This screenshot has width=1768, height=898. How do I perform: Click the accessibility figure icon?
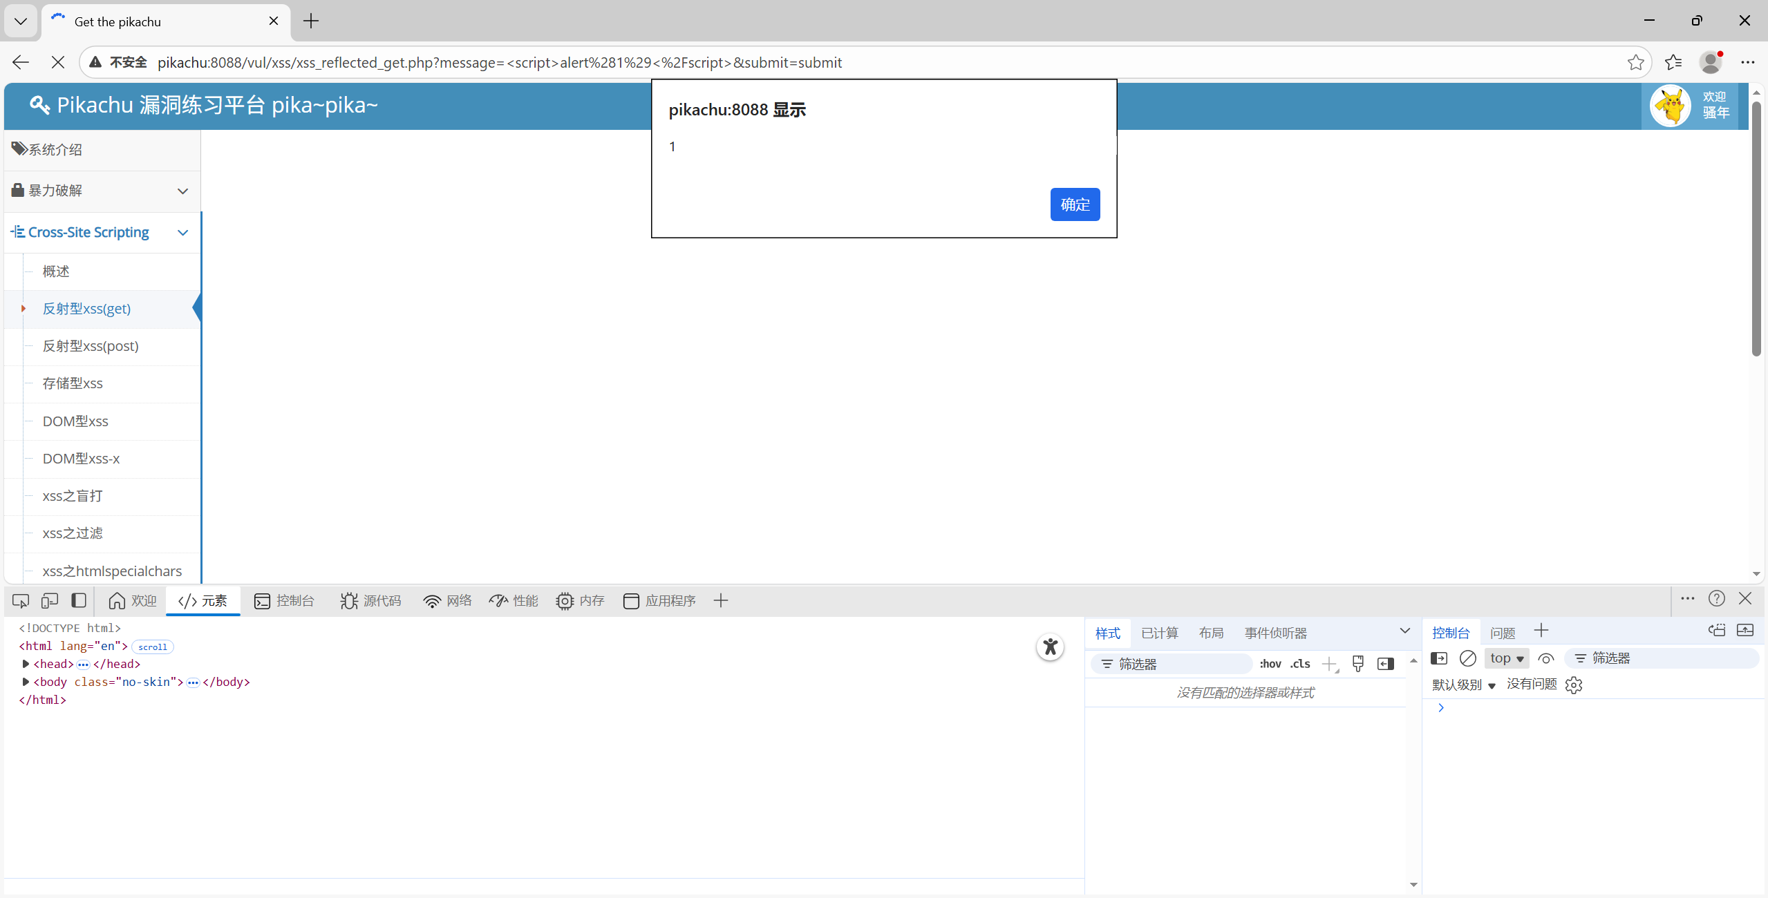(1050, 647)
